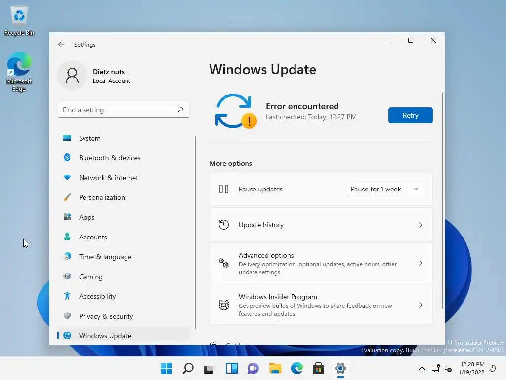Click Windows Insider Program title

point(278,297)
